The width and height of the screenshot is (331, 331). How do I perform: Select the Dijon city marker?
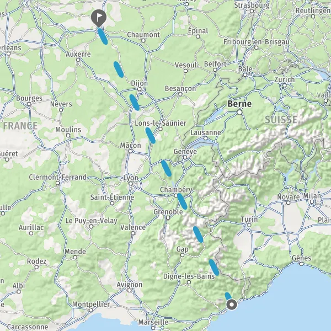(x=140, y=89)
